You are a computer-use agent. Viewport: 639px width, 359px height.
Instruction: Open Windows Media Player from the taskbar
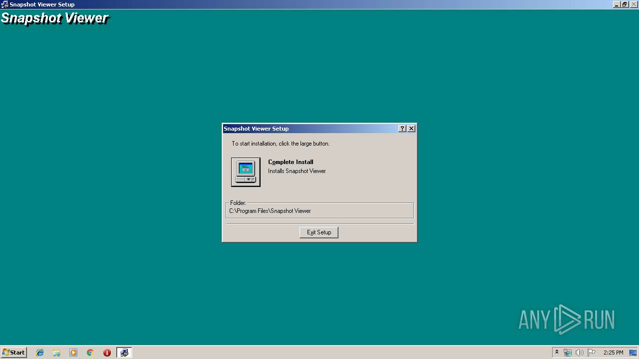[73, 353]
